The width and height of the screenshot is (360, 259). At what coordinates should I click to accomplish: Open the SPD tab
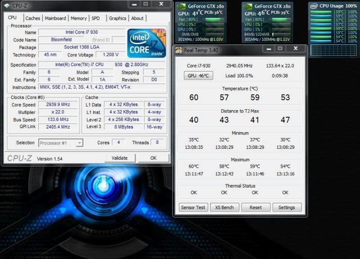[x=96, y=18]
